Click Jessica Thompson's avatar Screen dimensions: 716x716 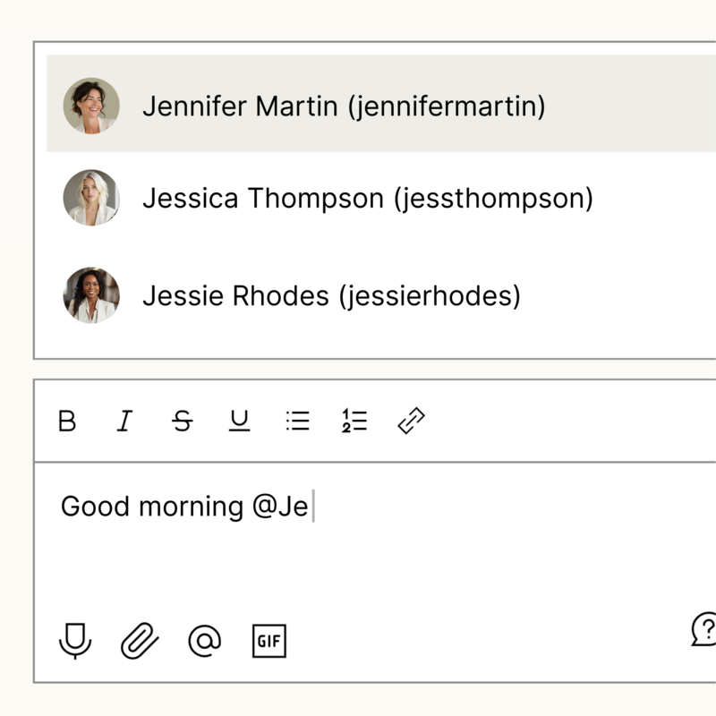(x=91, y=198)
